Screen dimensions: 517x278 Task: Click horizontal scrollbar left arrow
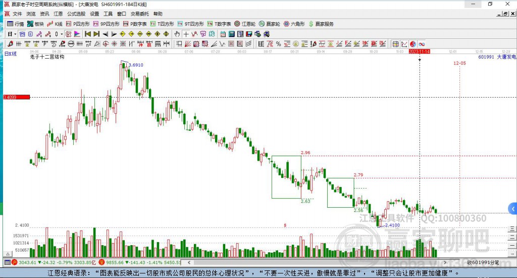click(x=189, y=262)
